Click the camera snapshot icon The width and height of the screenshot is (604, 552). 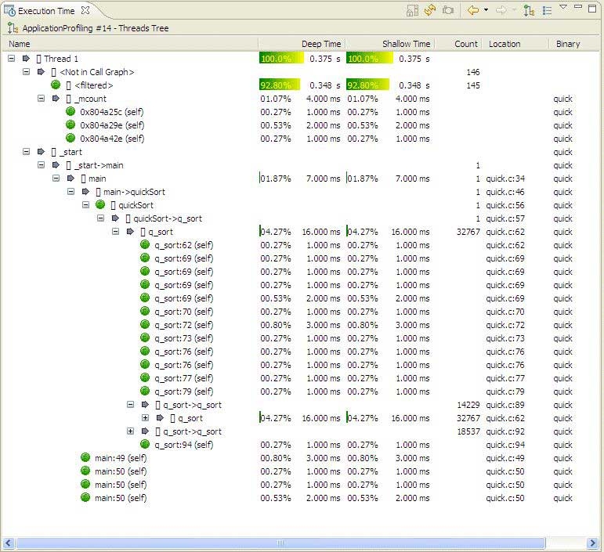[447, 10]
